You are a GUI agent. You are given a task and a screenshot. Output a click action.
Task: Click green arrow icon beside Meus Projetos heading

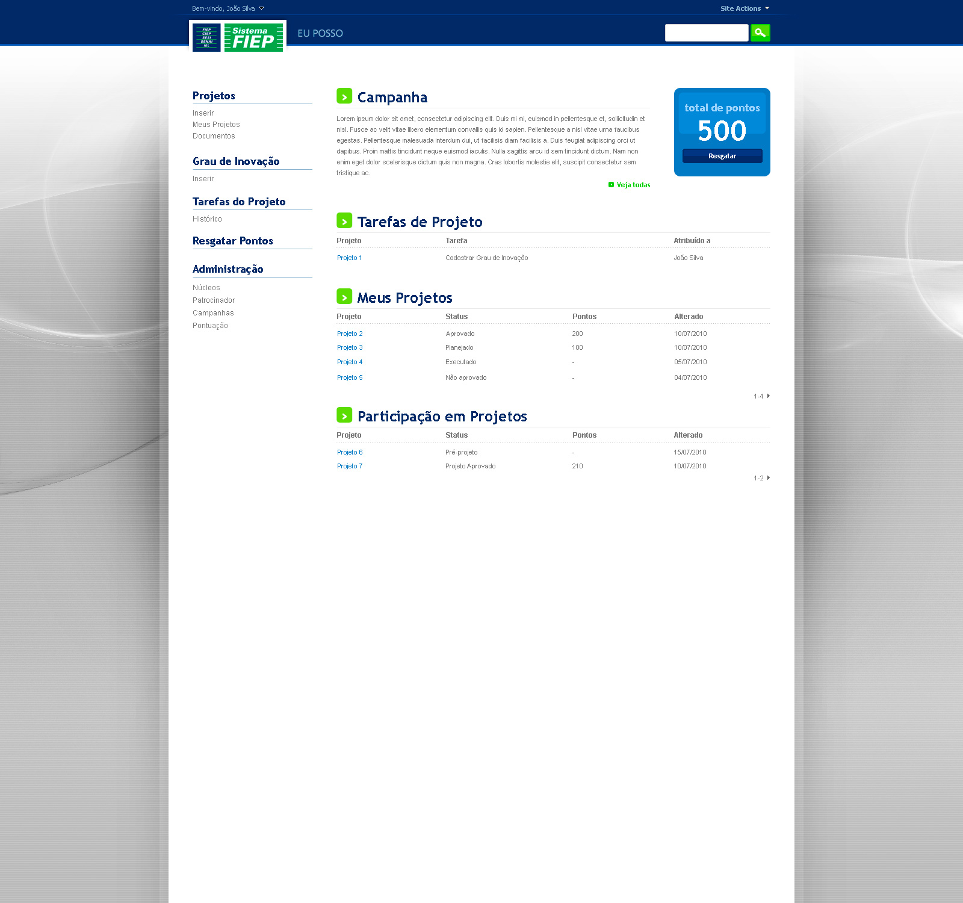344,297
